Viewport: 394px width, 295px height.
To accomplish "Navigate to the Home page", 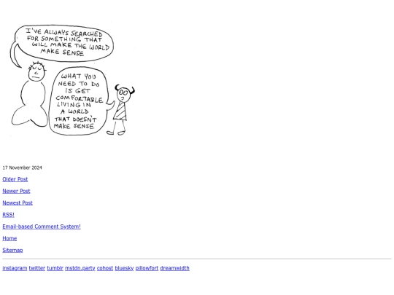I will pyautogui.click(x=9, y=238).
